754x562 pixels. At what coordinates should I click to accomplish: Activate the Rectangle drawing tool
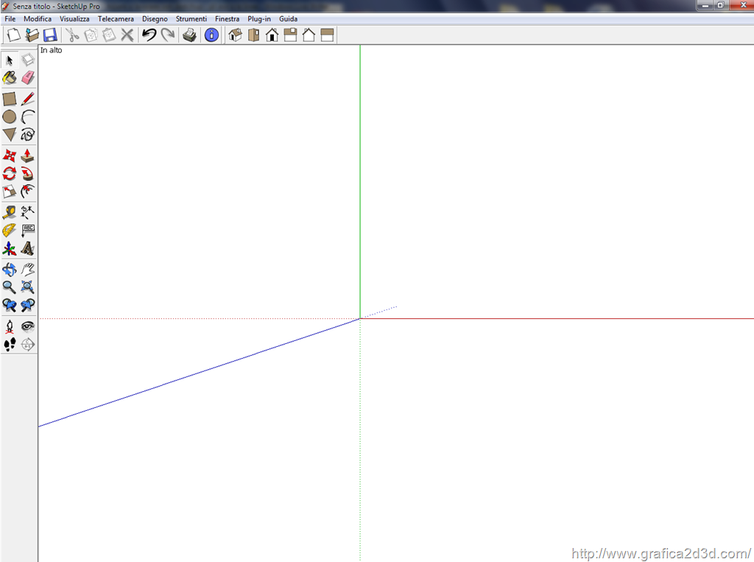(10, 99)
